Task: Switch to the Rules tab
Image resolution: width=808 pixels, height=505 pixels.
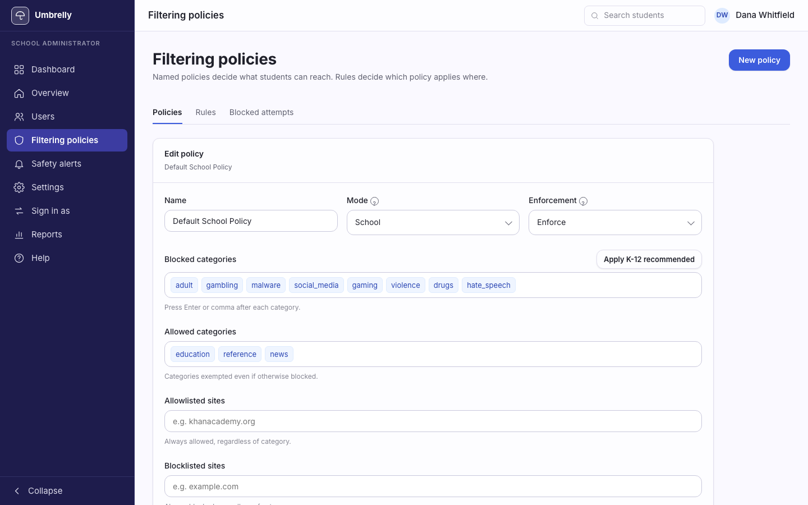Action: [x=205, y=112]
